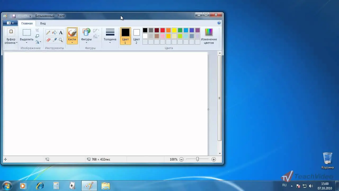This screenshot has width=339, height=191.
Task: Toggle Цвет 2 as active color
Action: click(x=136, y=36)
